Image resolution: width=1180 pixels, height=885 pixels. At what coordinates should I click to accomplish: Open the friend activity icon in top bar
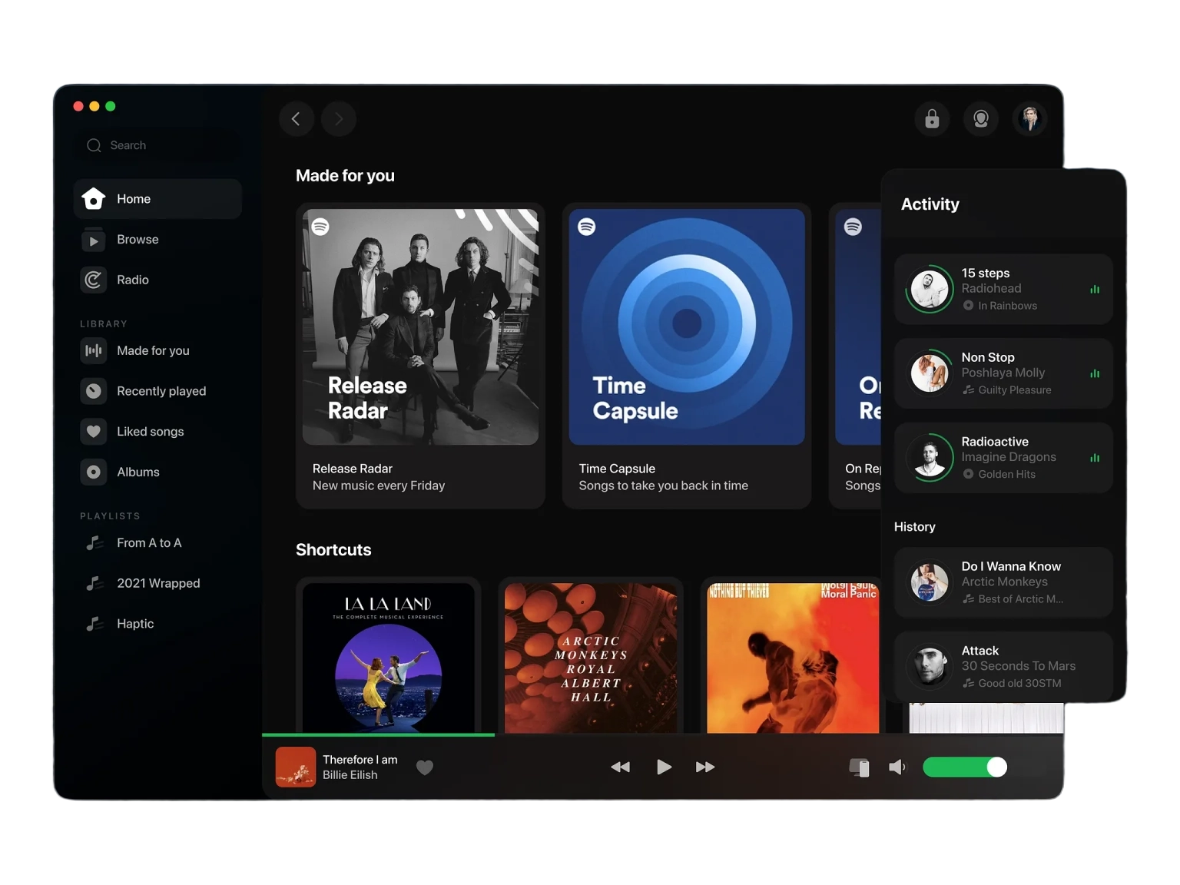[x=981, y=119]
